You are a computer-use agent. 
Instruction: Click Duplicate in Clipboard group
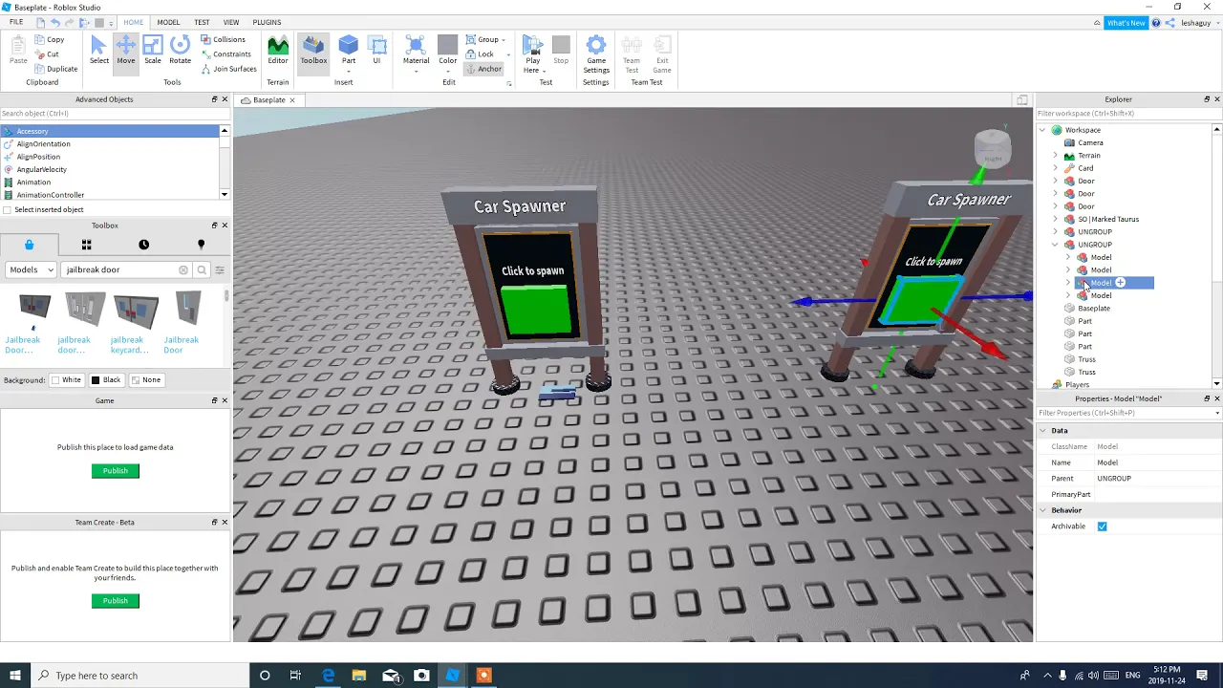tap(55, 69)
